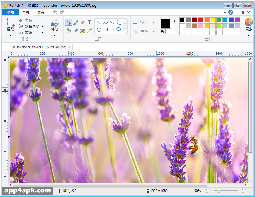Select the Brush tool
Image resolution: width=255 pixels, height=197 pixels.
[76, 22]
